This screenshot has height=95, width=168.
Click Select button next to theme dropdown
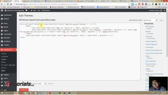coord(161,20)
